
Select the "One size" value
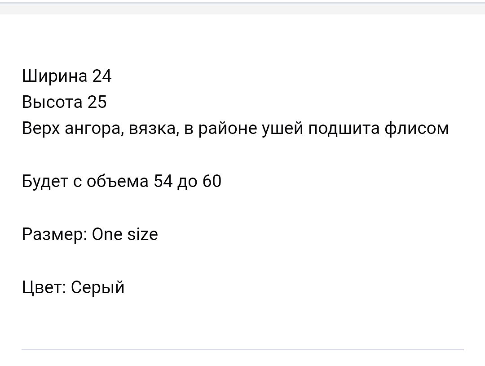tap(125, 234)
